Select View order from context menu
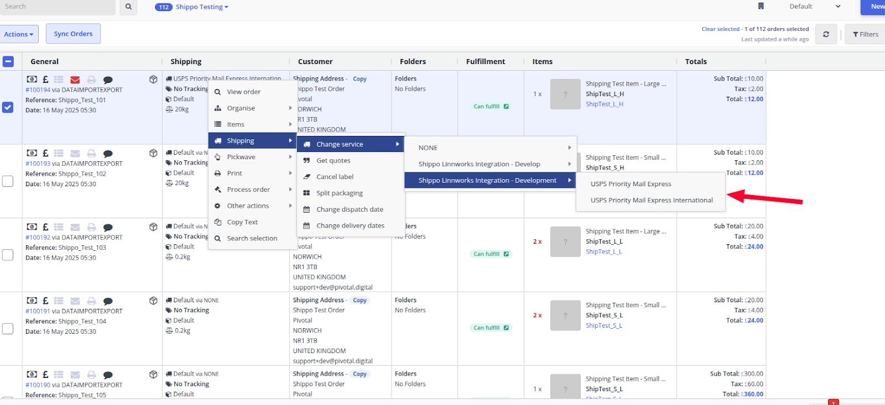Image resolution: width=885 pixels, height=405 pixels. (x=253, y=92)
